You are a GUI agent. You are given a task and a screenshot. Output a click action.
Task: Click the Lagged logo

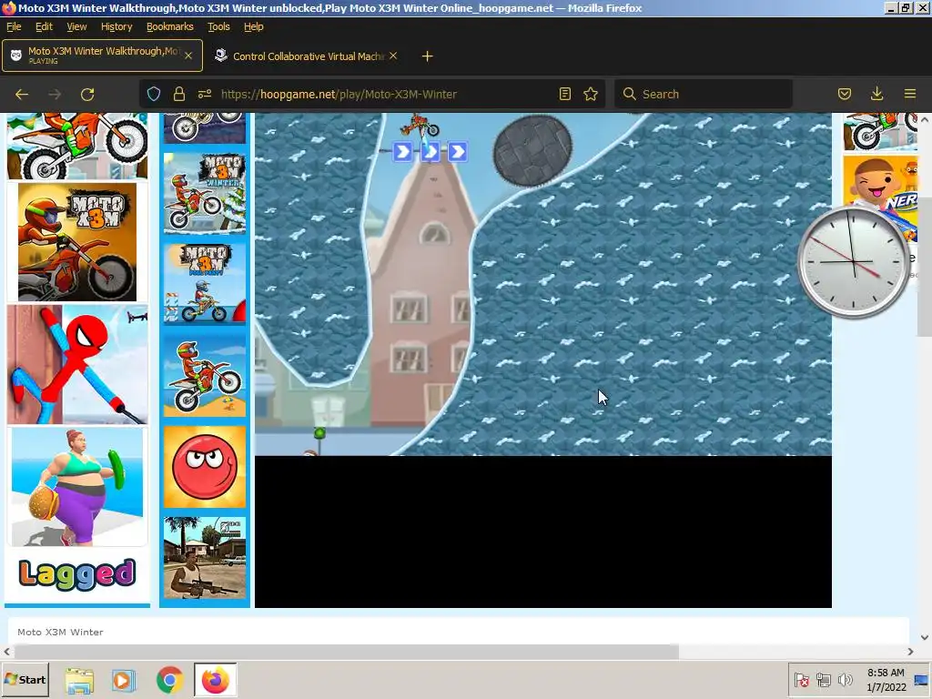click(77, 575)
